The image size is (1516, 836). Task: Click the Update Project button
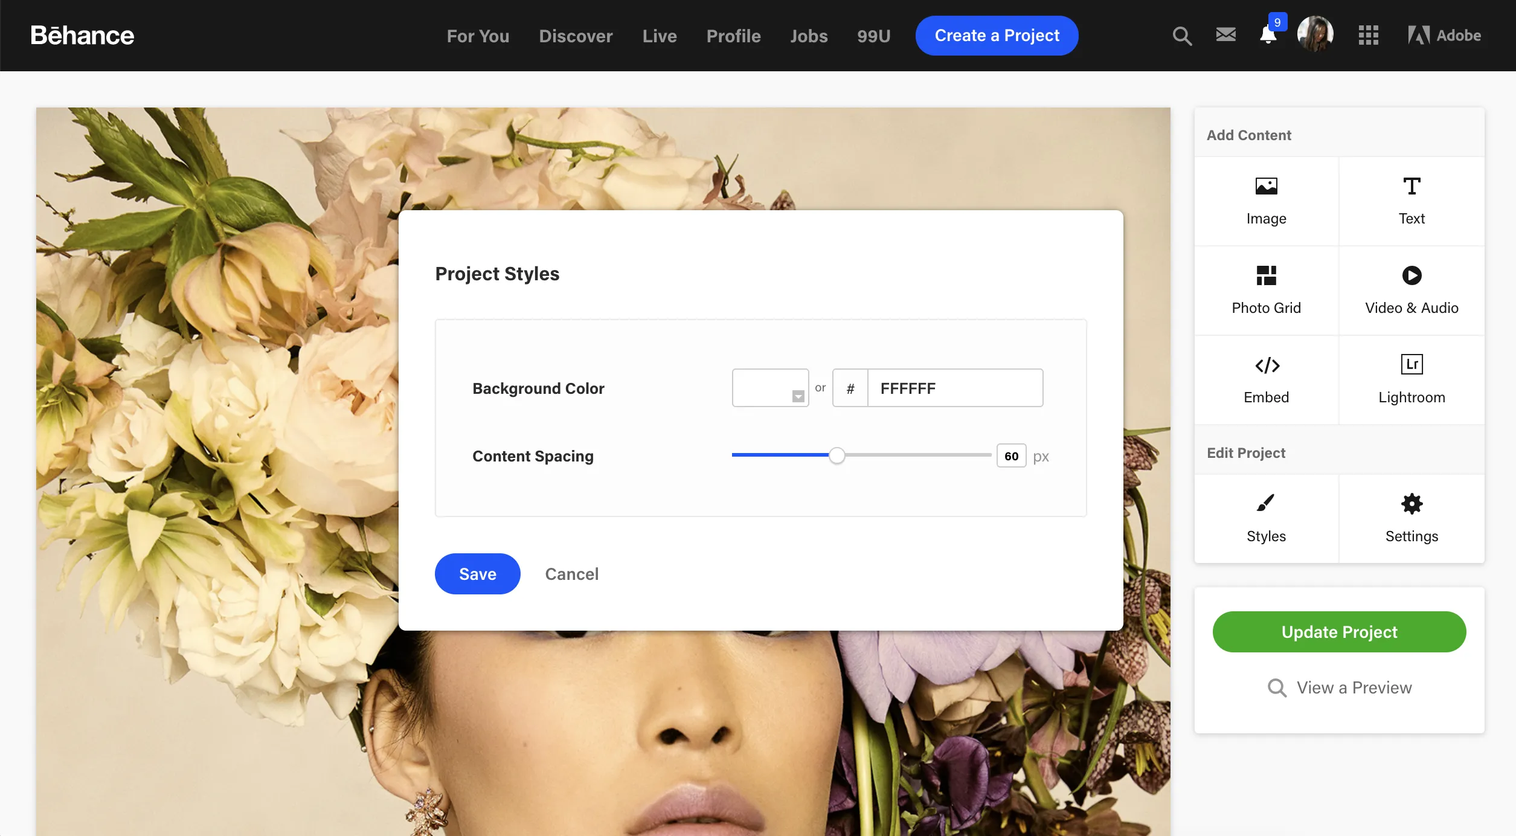[x=1339, y=631]
